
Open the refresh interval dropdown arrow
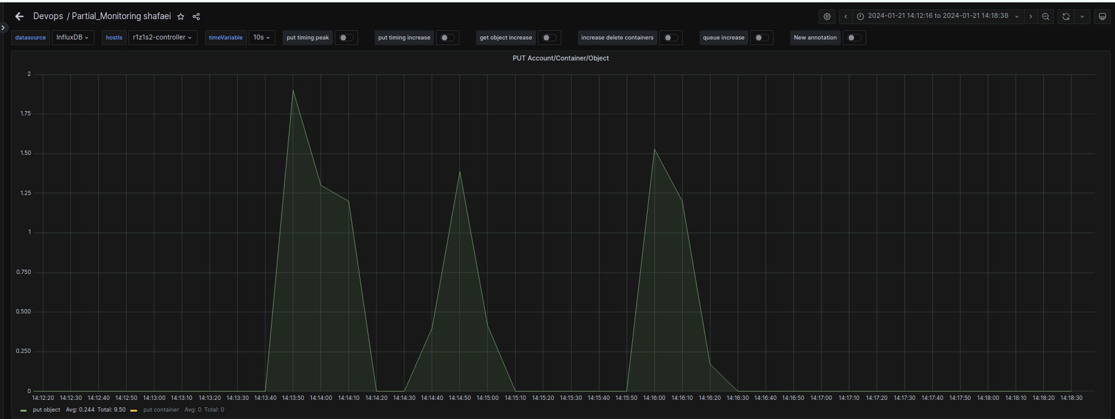[x=1082, y=17]
